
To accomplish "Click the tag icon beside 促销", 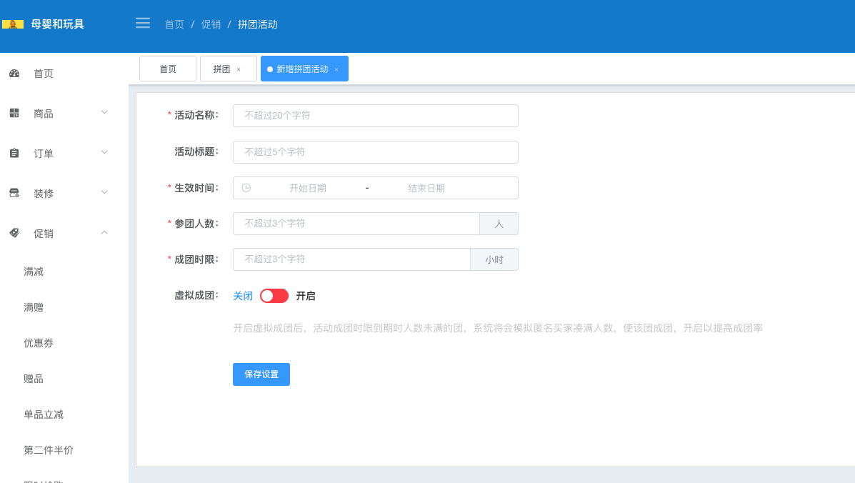I will click(x=15, y=233).
